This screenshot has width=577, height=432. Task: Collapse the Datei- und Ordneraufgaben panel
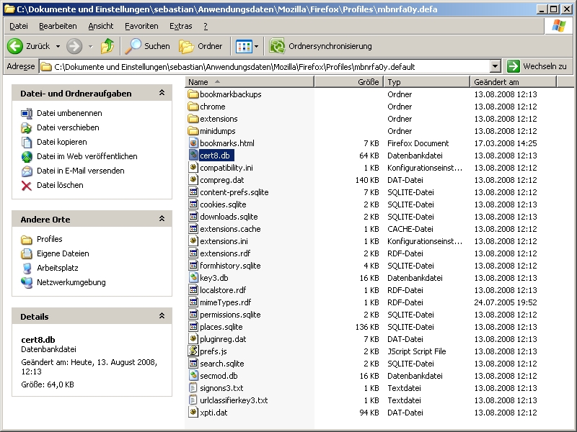[x=162, y=93]
